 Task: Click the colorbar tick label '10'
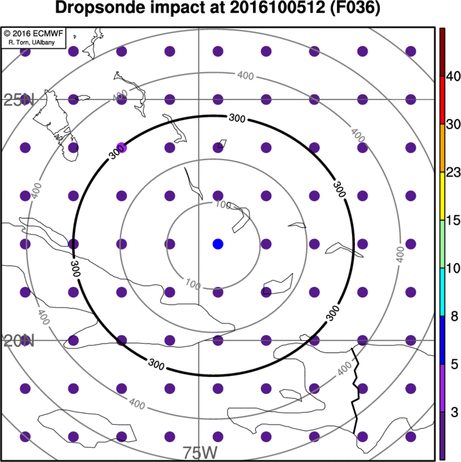pos(453,268)
